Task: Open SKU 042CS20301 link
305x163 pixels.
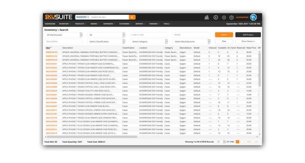Action: 51,64
